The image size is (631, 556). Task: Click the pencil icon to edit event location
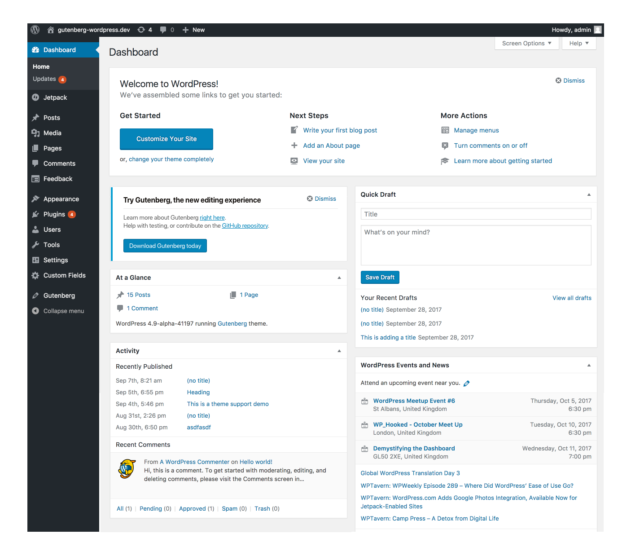point(466,384)
